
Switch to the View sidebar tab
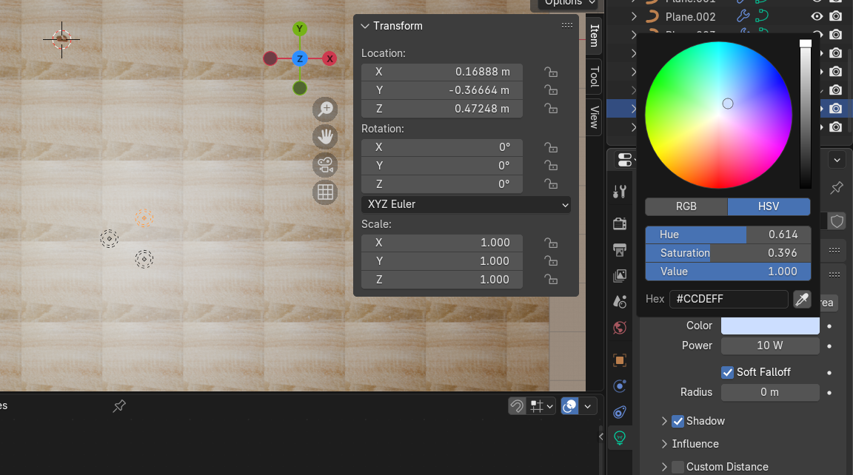[594, 117]
